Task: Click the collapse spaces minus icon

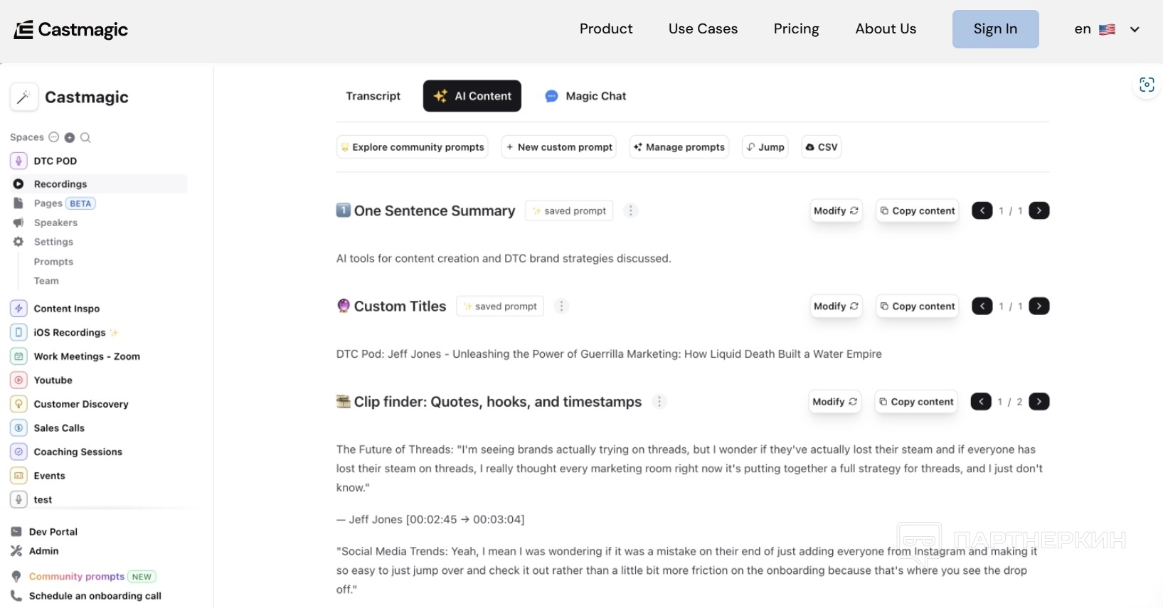Action: pyautogui.click(x=53, y=137)
